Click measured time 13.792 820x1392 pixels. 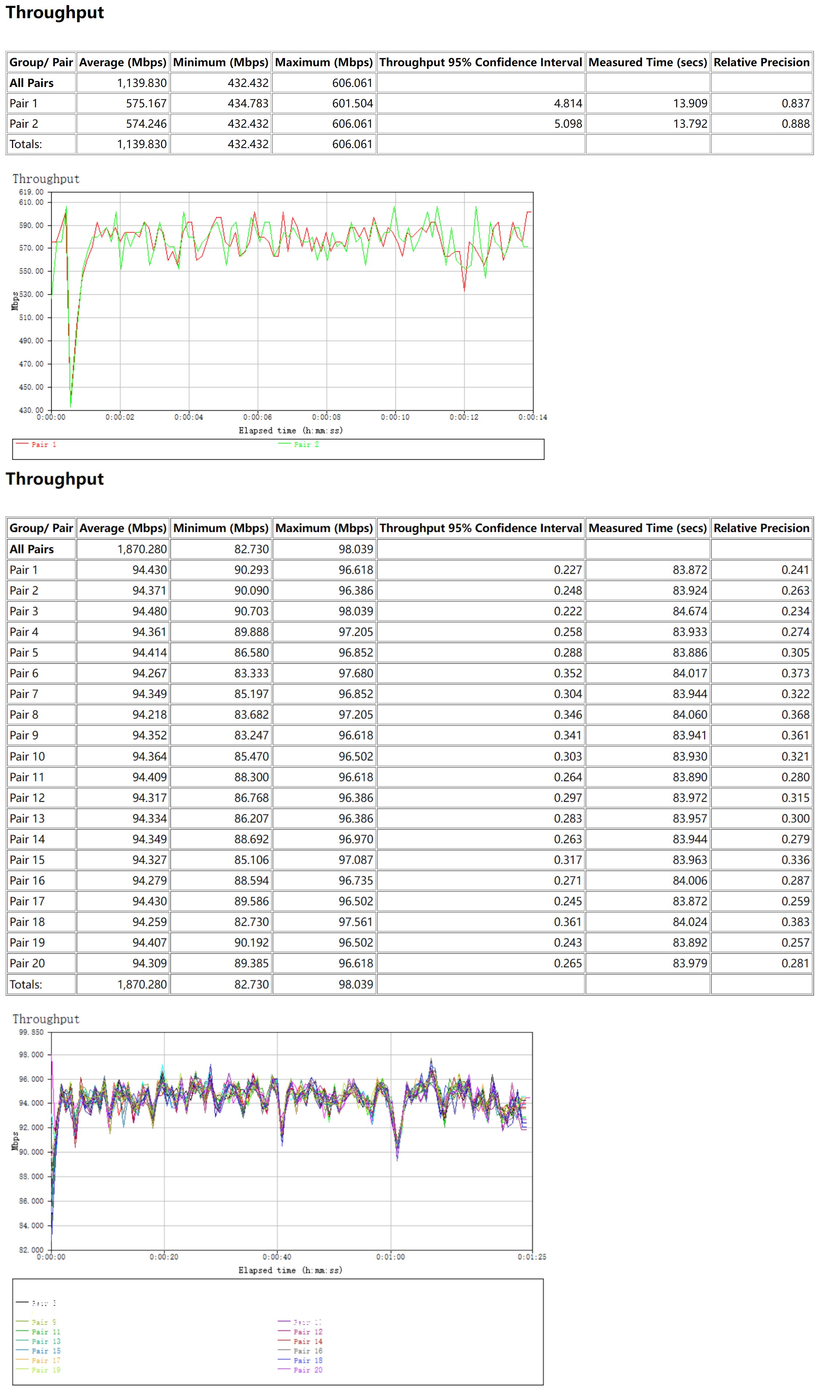coord(690,124)
